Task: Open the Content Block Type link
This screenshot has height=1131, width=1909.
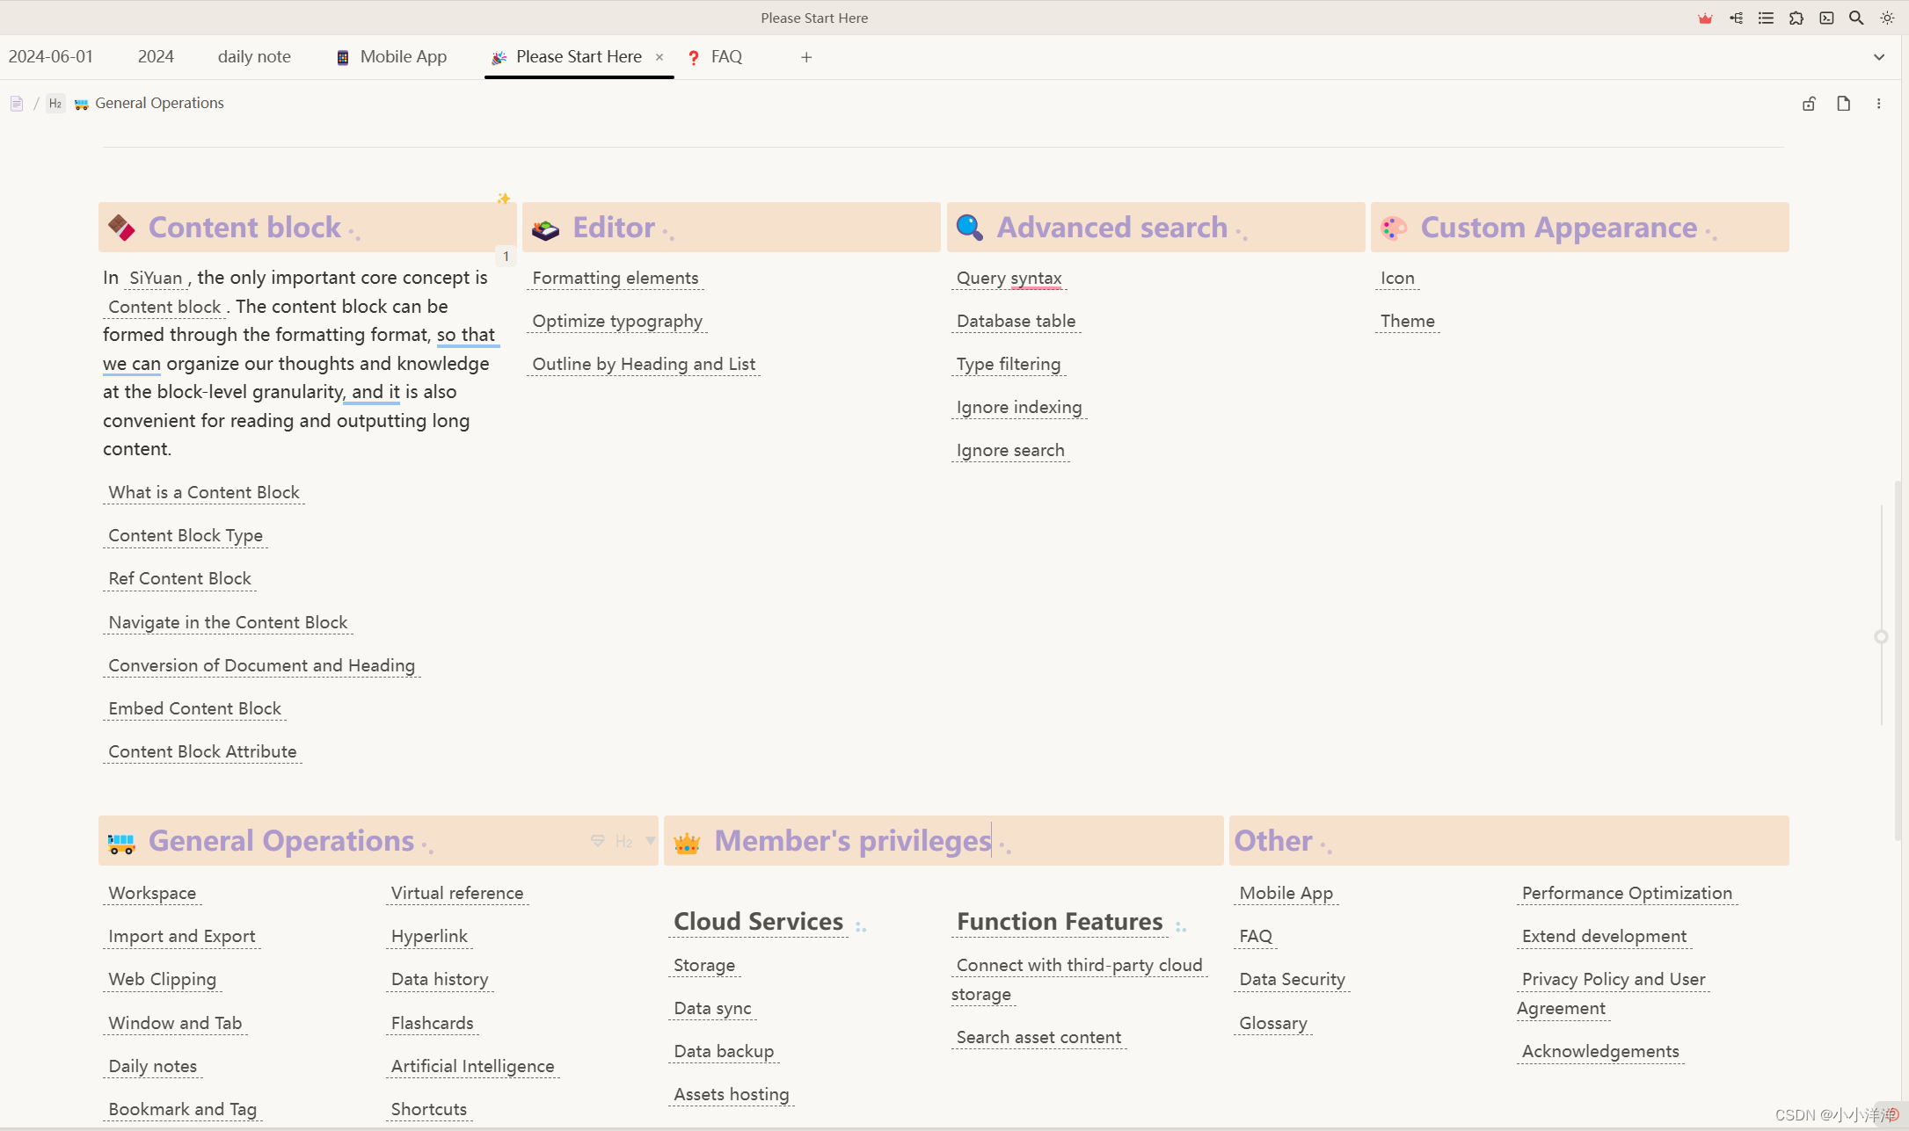Action: click(185, 536)
